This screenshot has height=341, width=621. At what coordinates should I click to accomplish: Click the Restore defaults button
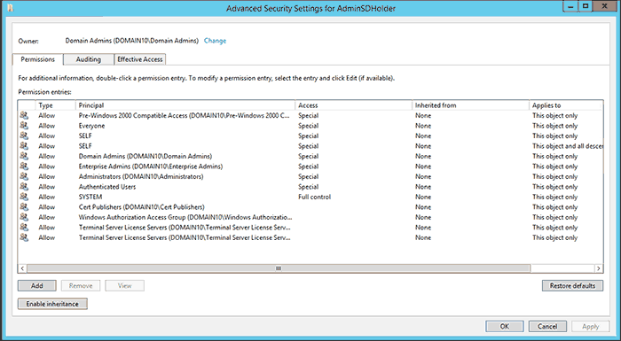(x=572, y=285)
